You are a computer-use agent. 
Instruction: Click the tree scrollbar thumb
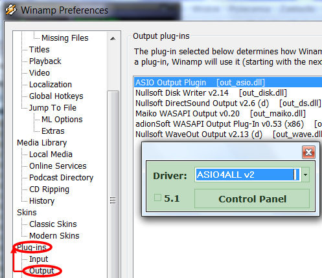(x=113, y=184)
